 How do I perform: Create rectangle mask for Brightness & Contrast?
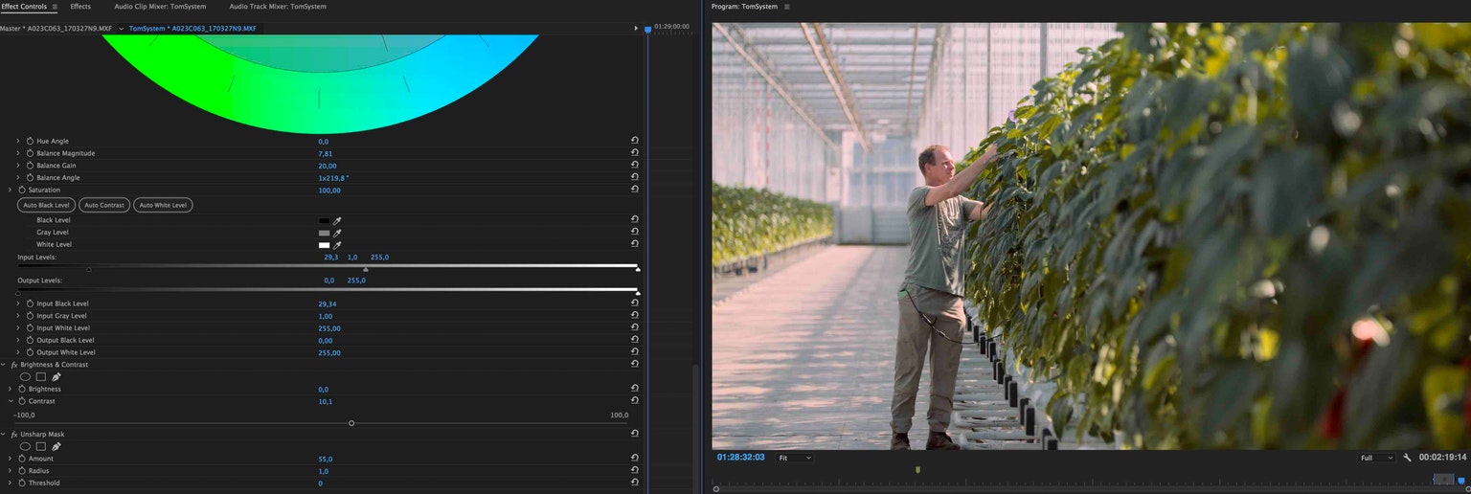(x=40, y=377)
